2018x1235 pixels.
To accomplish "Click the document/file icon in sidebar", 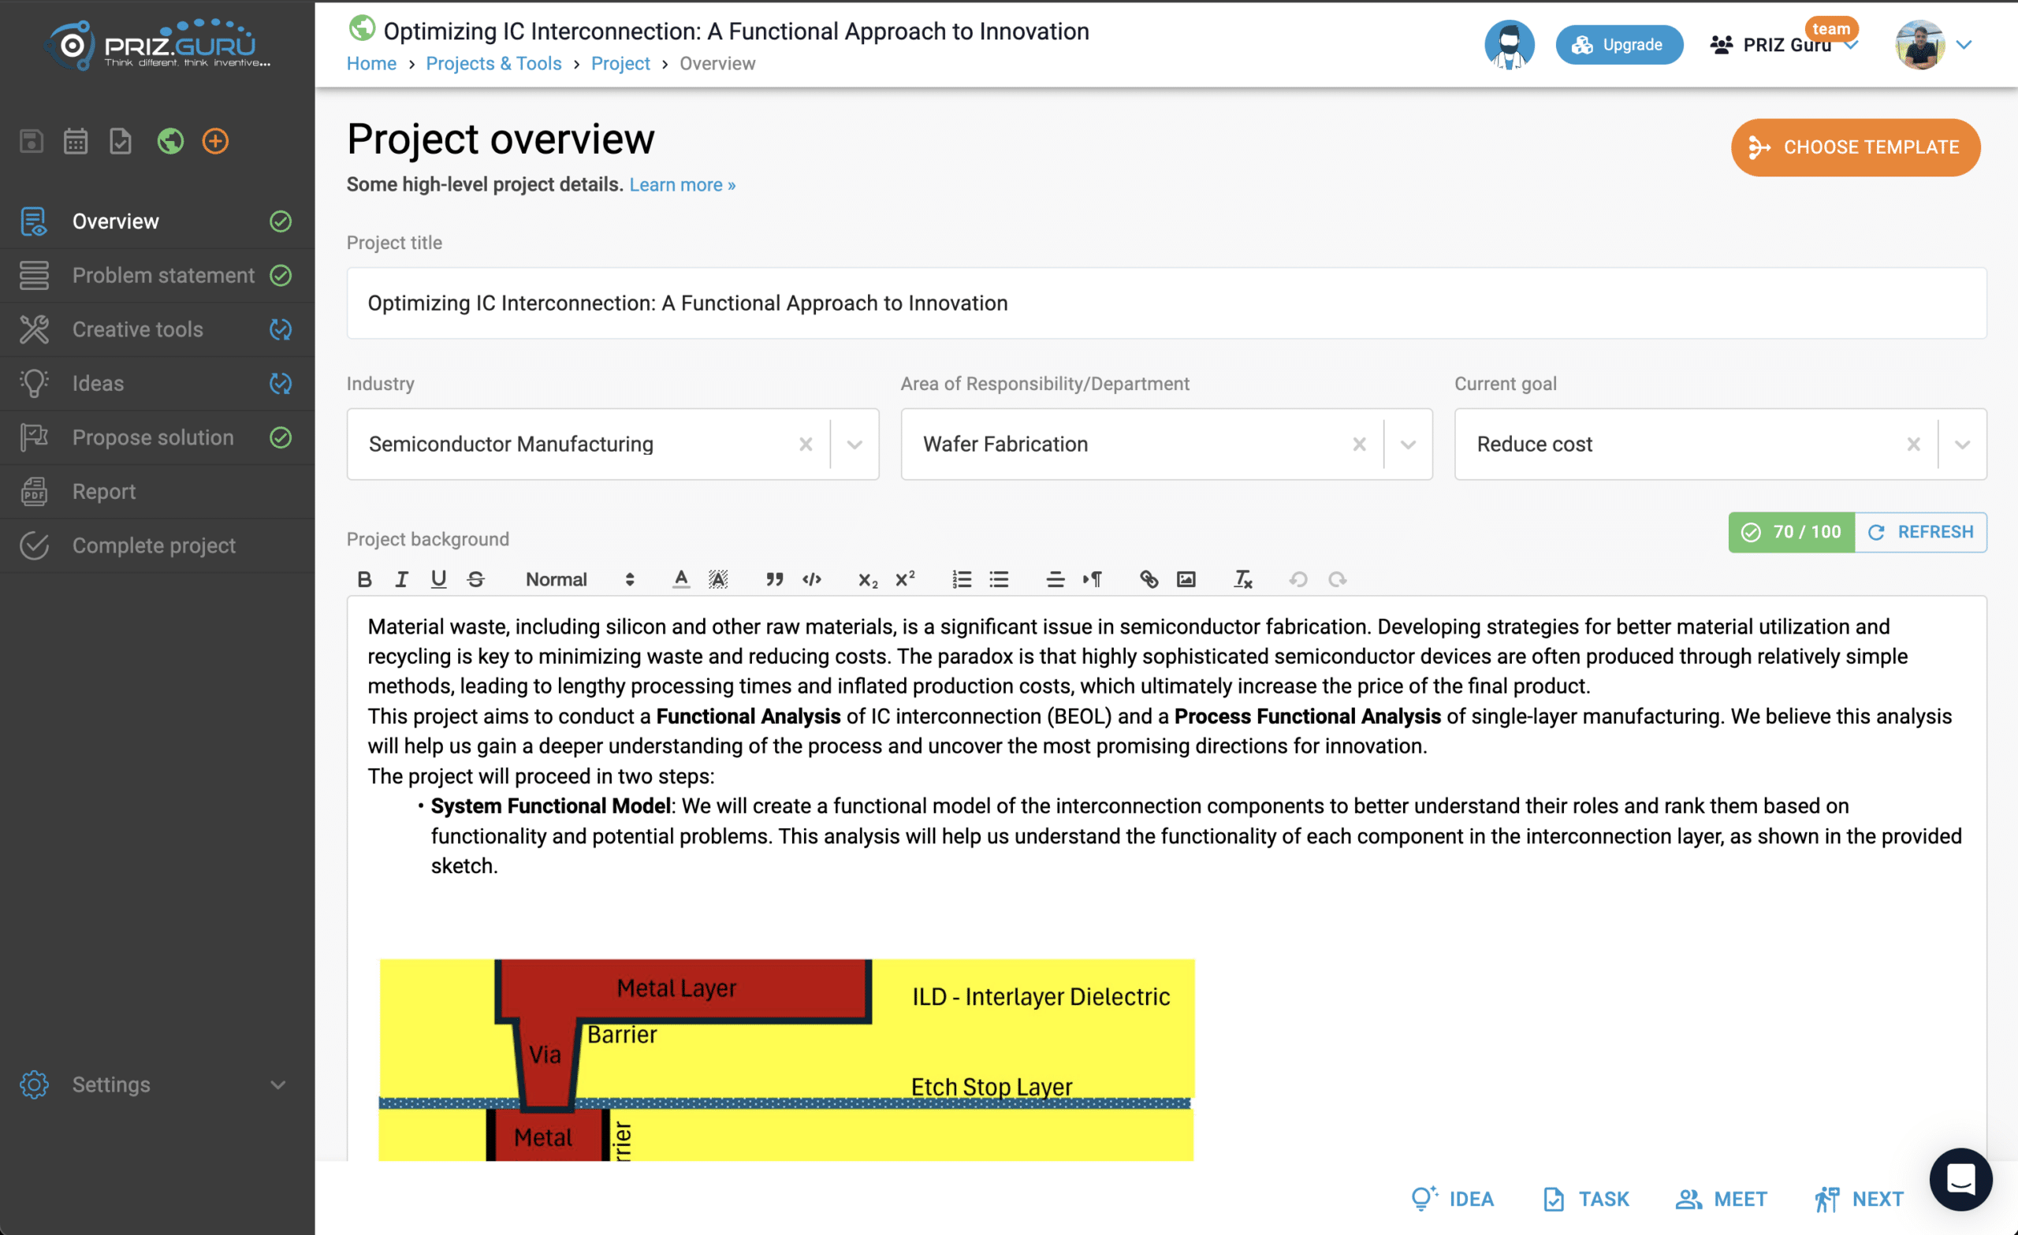I will tap(120, 139).
